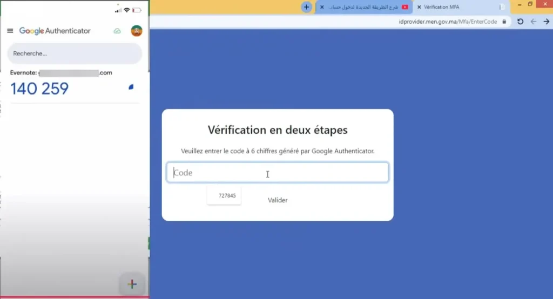The height and width of the screenshot is (299, 553).
Task: Close the Vérification MFA tab
Action: point(419,7)
